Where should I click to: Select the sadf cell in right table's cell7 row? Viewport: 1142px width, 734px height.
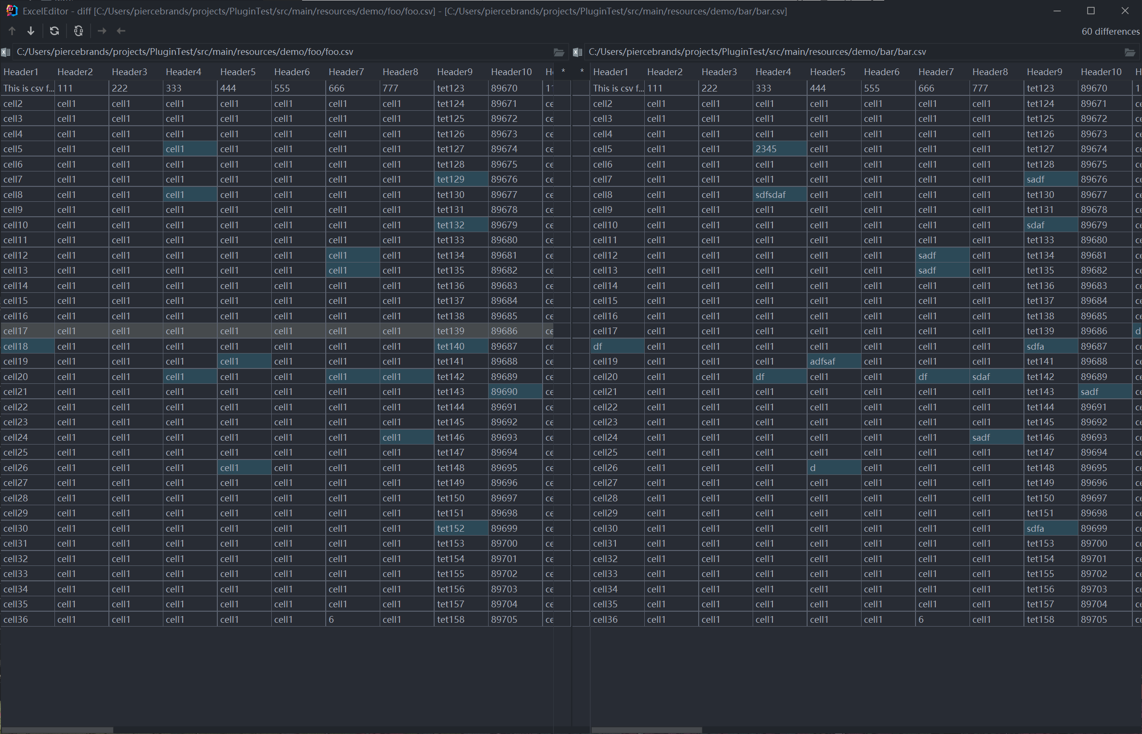point(1050,179)
